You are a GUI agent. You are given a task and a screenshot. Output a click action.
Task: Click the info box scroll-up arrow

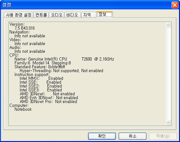tap(168, 25)
